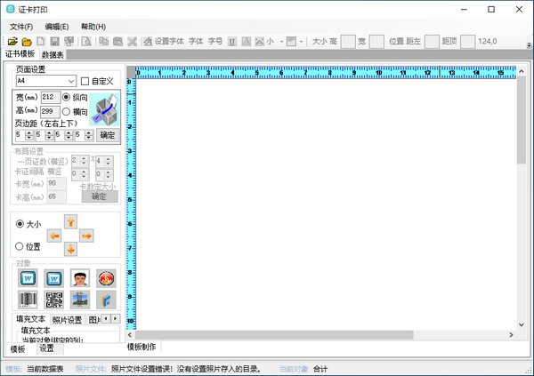Click the canvas scroll-right arrow
Screen dimensions: 534x376
(x=511, y=335)
